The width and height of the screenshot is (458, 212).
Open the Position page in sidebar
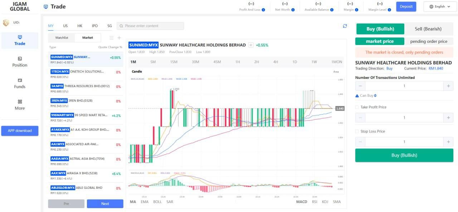[x=20, y=61]
